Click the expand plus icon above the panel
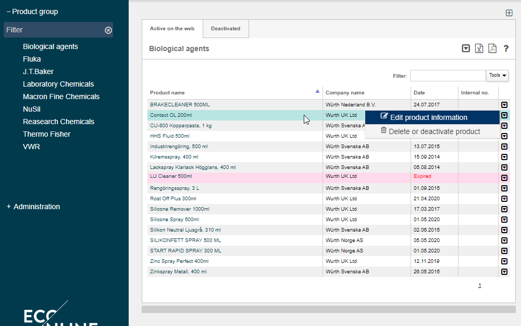This screenshot has width=521, height=326. point(509,13)
